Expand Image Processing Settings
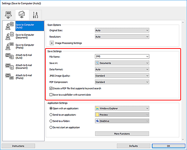 pyautogui.click(x=52, y=43)
